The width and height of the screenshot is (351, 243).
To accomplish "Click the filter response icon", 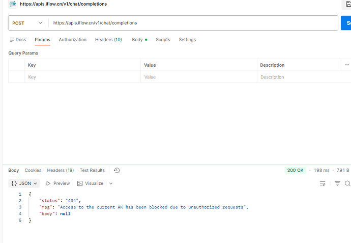I will pyautogui.click(x=337, y=183).
